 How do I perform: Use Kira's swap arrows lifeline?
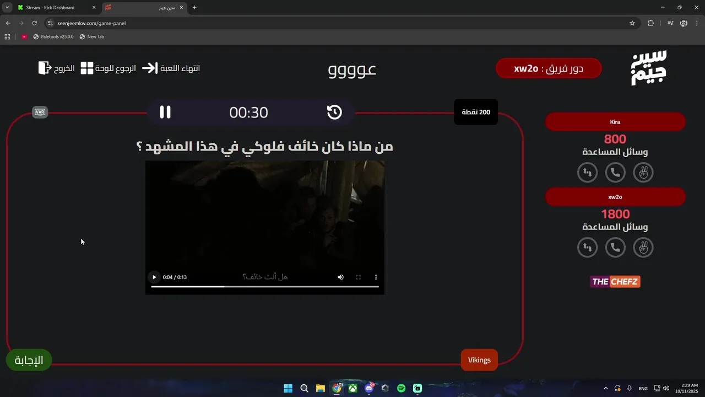[587, 173]
